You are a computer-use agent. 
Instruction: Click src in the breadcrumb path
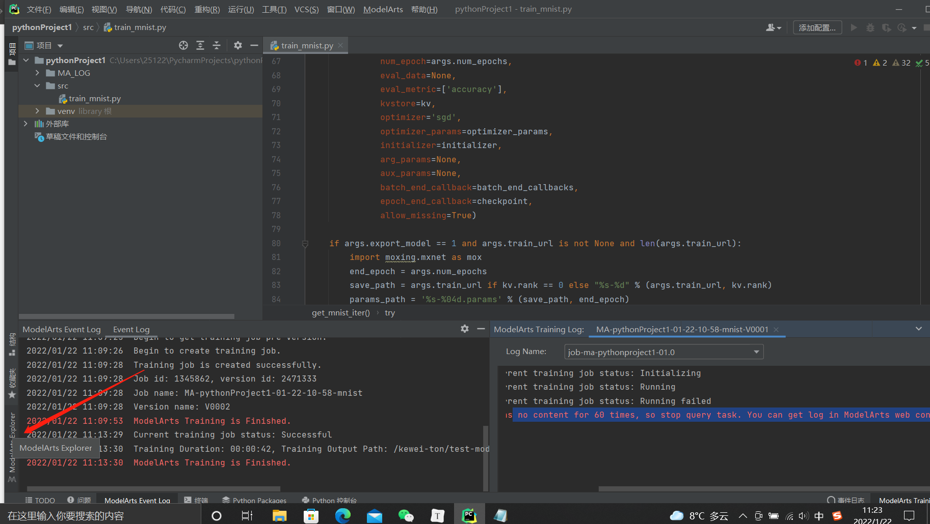point(88,27)
